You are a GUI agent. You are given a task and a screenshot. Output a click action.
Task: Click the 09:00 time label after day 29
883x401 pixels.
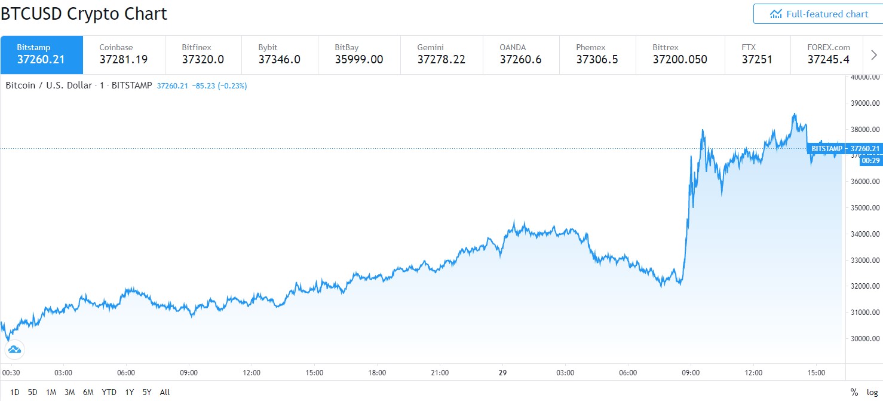point(691,372)
